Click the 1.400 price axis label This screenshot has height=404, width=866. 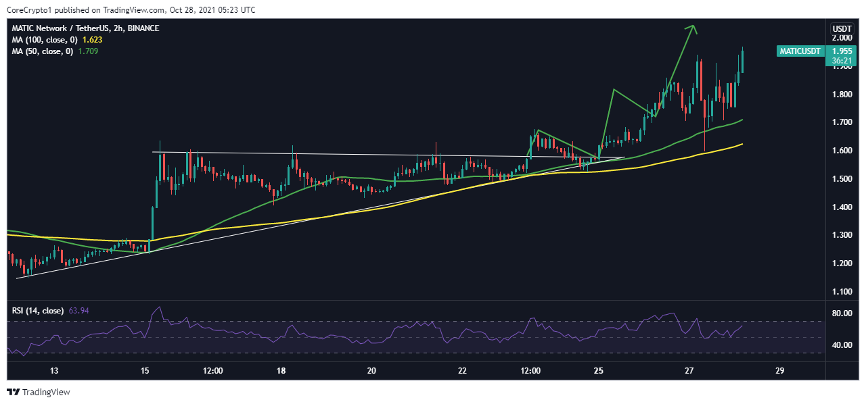click(x=842, y=207)
